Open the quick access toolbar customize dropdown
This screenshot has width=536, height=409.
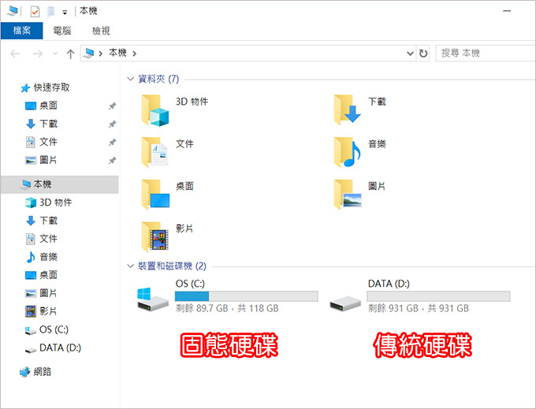65,13
